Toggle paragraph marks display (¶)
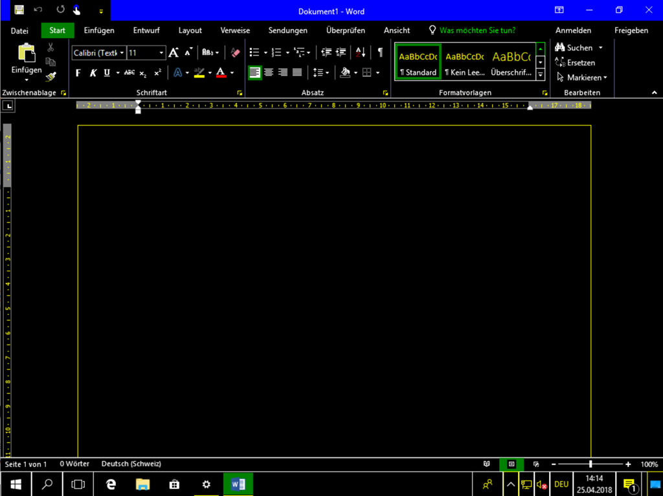 pyautogui.click(x=380, y=52)
